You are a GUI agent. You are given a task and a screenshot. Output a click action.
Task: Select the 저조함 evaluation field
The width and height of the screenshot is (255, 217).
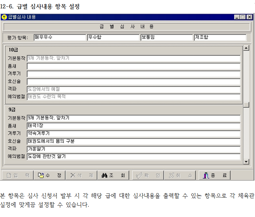pyautogui.click(x=220, y=37)
